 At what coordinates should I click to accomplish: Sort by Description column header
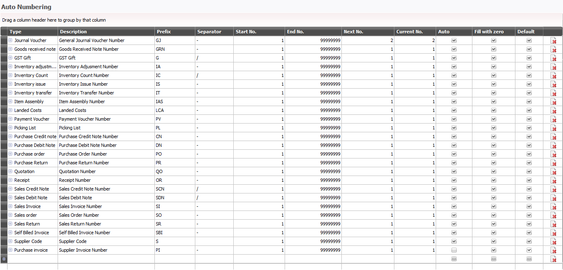click(x=106, y=32)
